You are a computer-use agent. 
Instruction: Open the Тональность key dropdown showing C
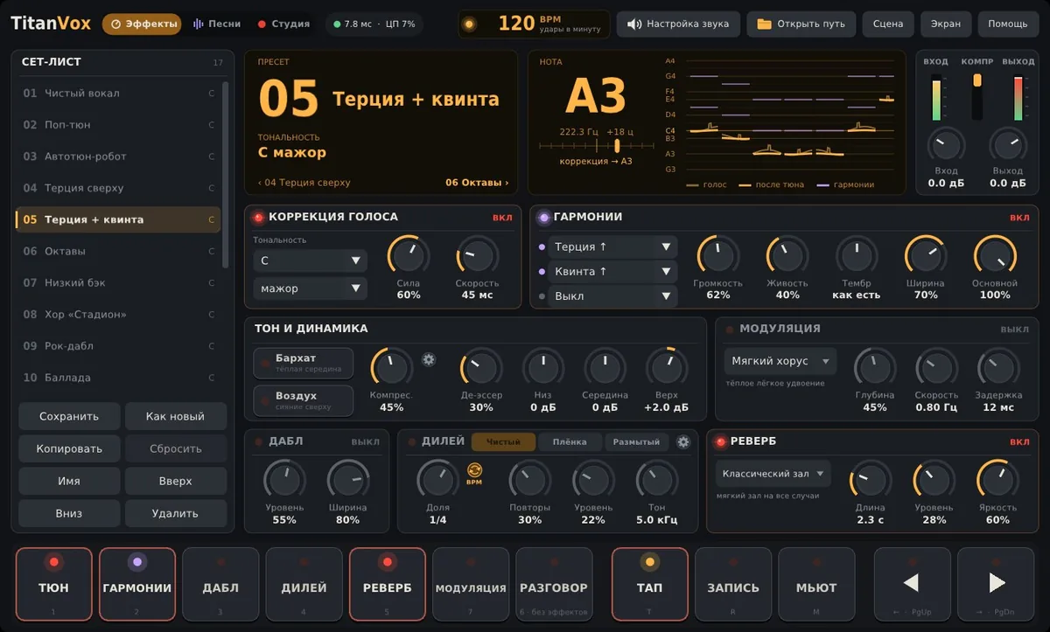(x=311, y=260)
